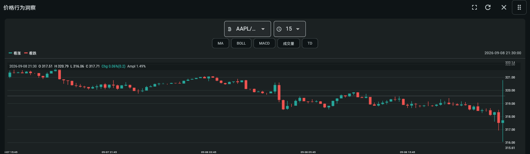Click the H 320.79 high value
The height and width of the screenshot is (154, 530).
[x=62, y=66]
